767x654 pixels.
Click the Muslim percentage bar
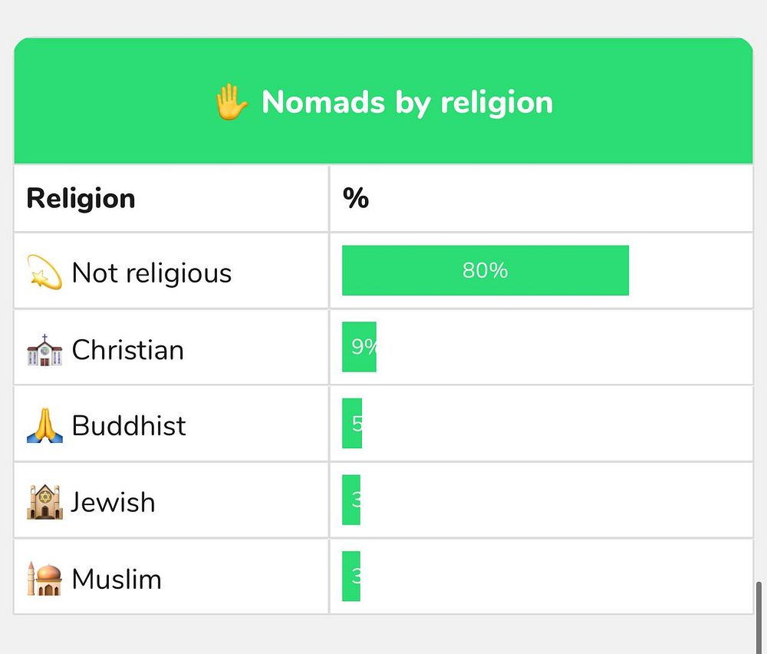pyautogui.click(x=351, y=576)
